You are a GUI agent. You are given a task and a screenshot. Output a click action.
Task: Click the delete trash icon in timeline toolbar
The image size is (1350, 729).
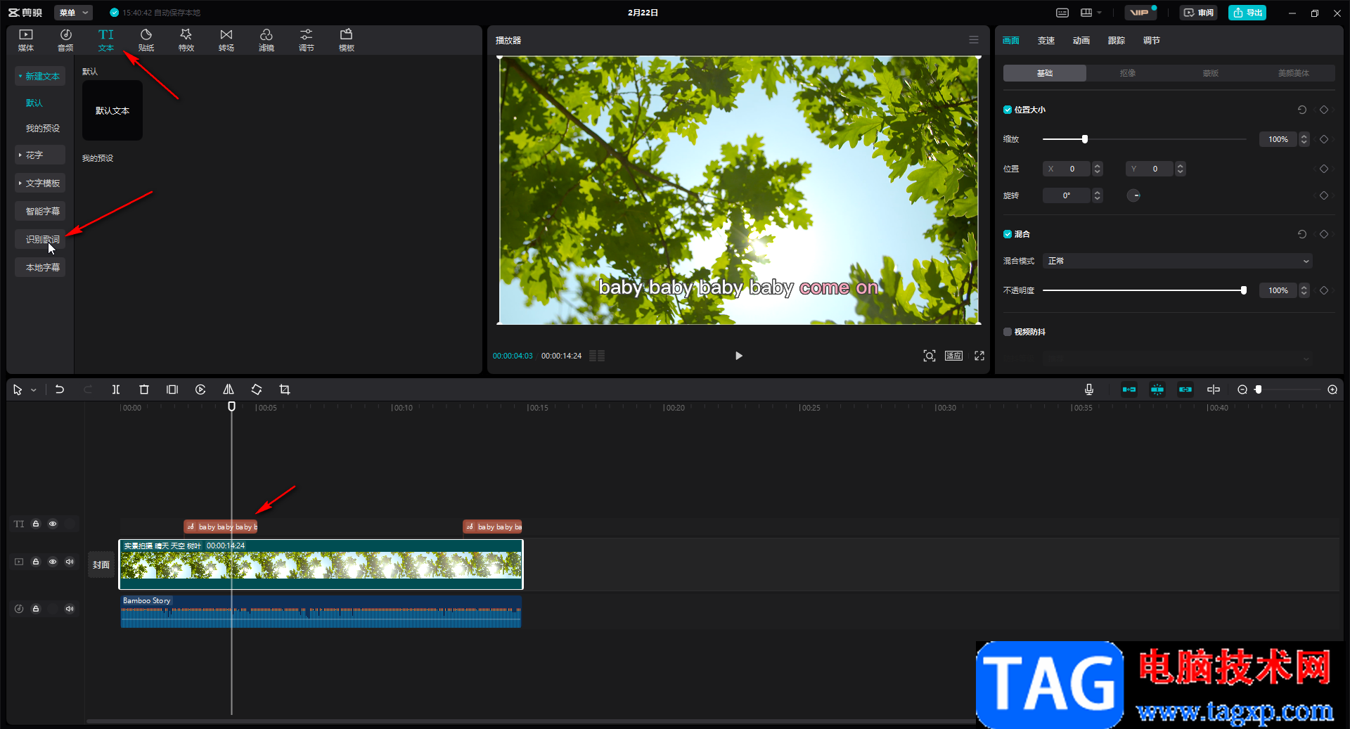click(x=144, y=389)
